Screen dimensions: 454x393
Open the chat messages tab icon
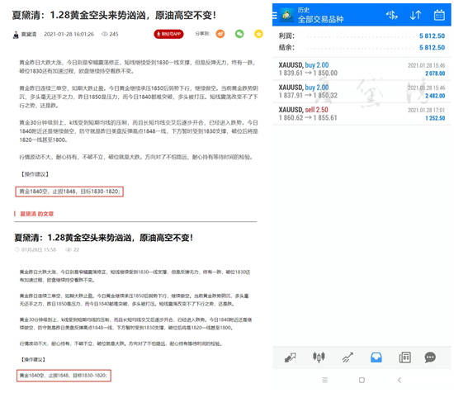coord(430,357)
